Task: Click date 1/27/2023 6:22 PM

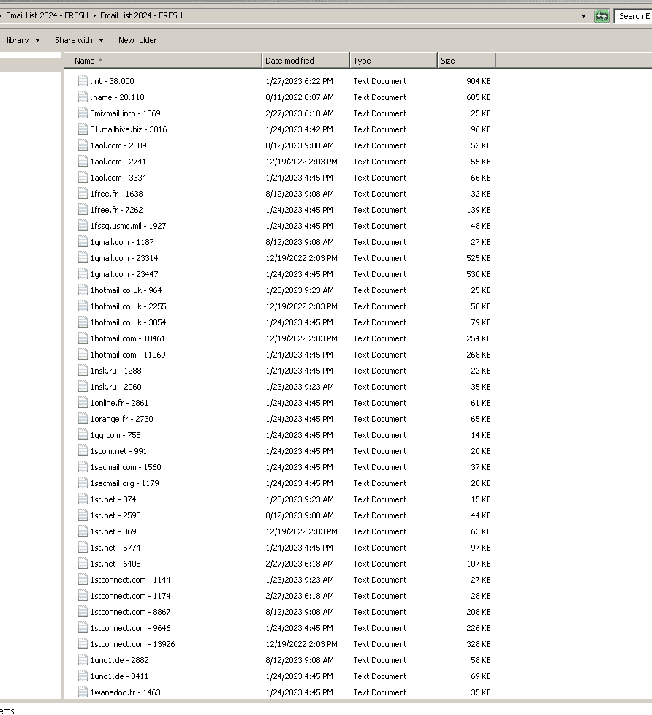Action: (299, 81)
